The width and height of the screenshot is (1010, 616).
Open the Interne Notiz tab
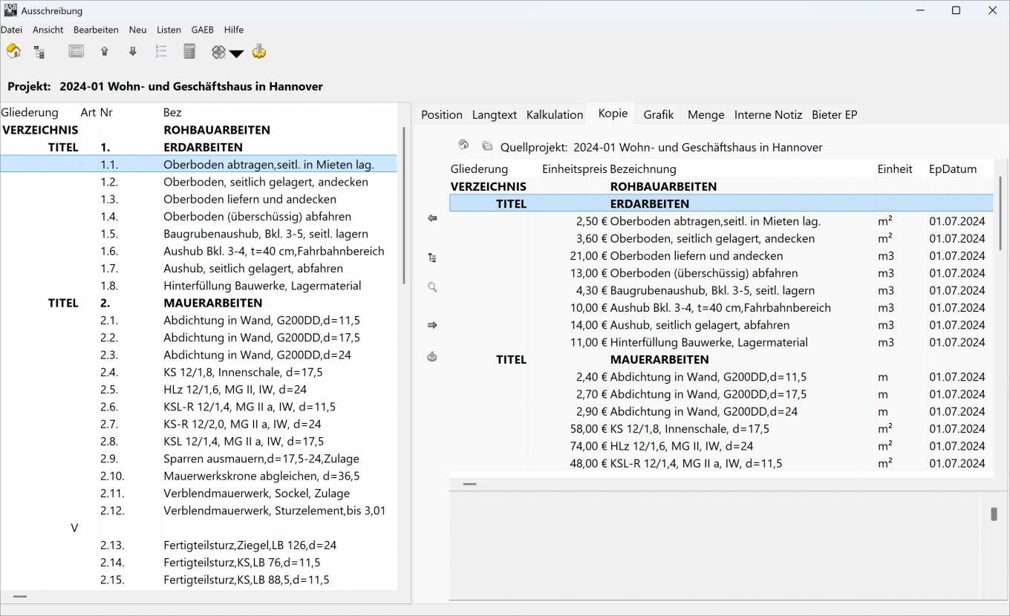point(768,114)
